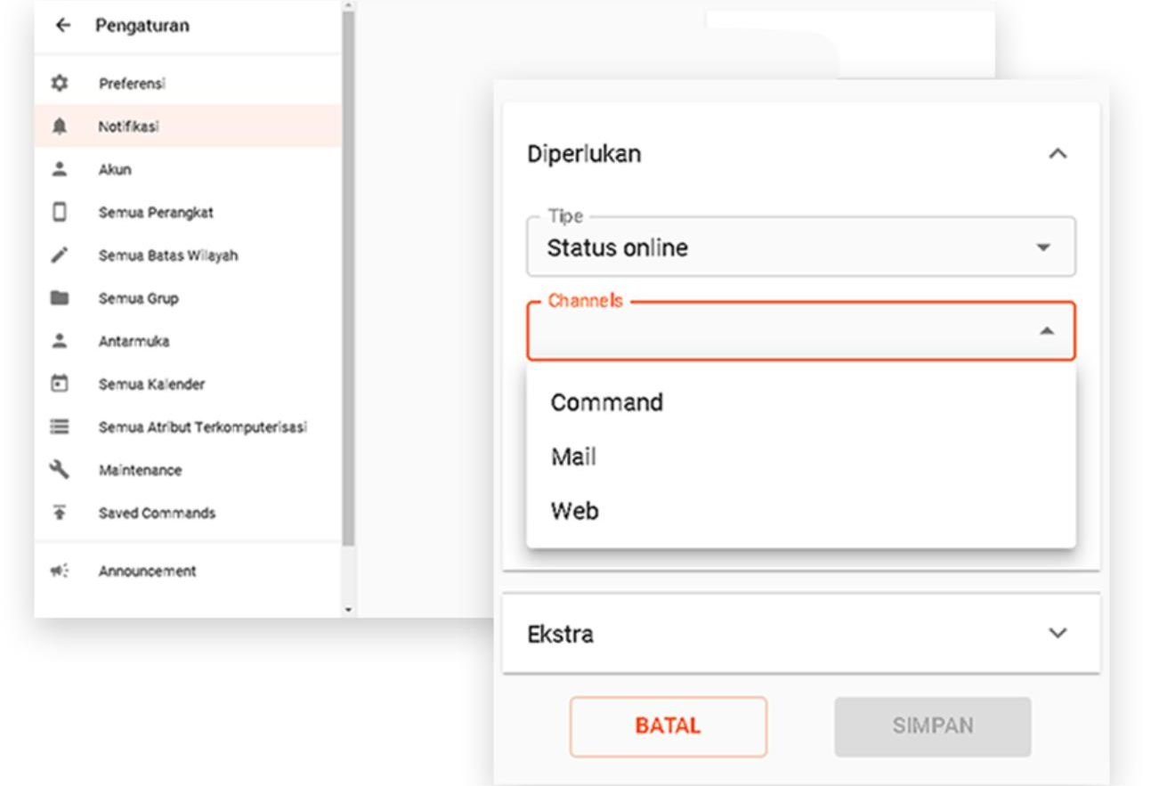Screen dimensions: 1151x786
Task: Click the Maintenance wrench icon
Action: point(60,470)
